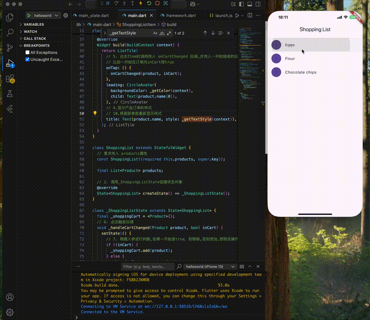The height and width of the screenshot is (320, 370).
Task: Toggle Match Whole Word in find widget
Action: coord(162,33)
